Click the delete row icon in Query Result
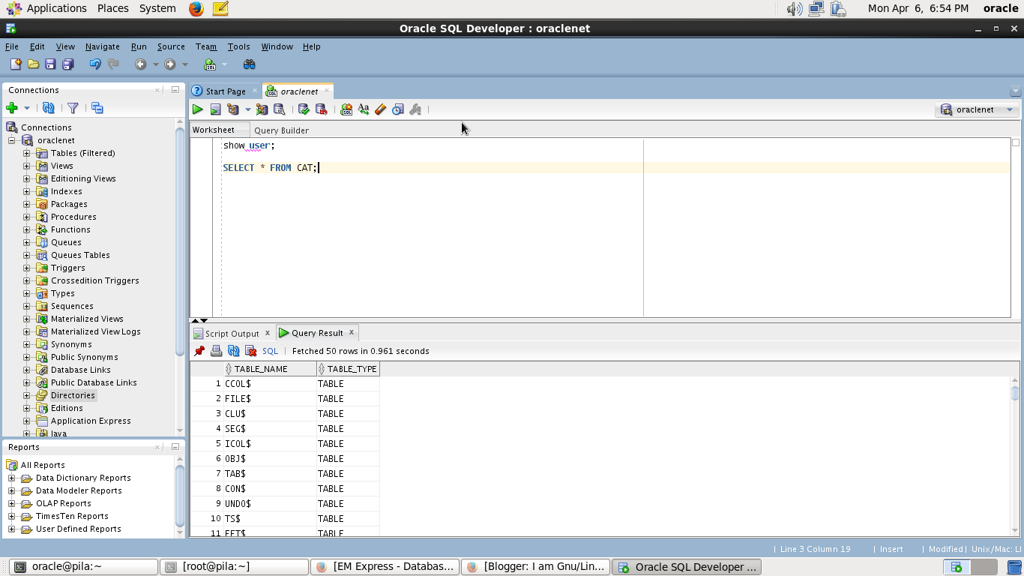Image resolution: width=1024 pixels, height=576 pixels. pos(251,351)
